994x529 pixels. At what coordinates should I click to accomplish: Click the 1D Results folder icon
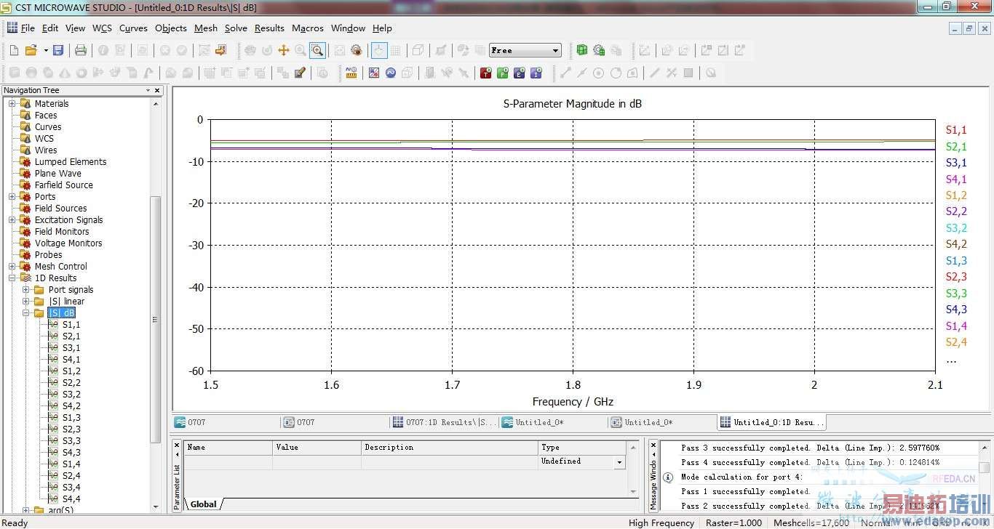25,278
